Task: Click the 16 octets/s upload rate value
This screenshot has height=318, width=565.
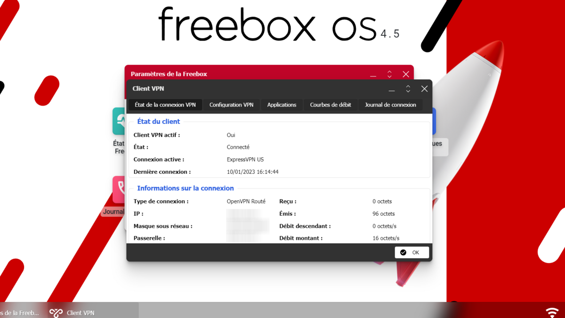Action: [386, 238]
